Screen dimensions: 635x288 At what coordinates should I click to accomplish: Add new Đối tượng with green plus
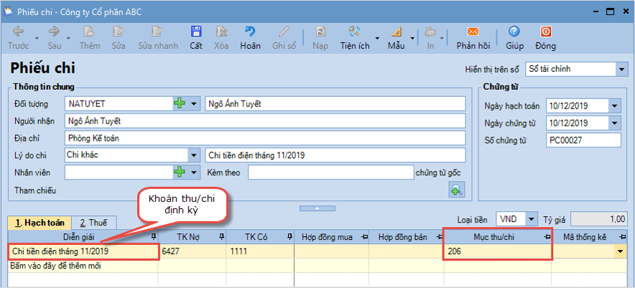(180, 104)
